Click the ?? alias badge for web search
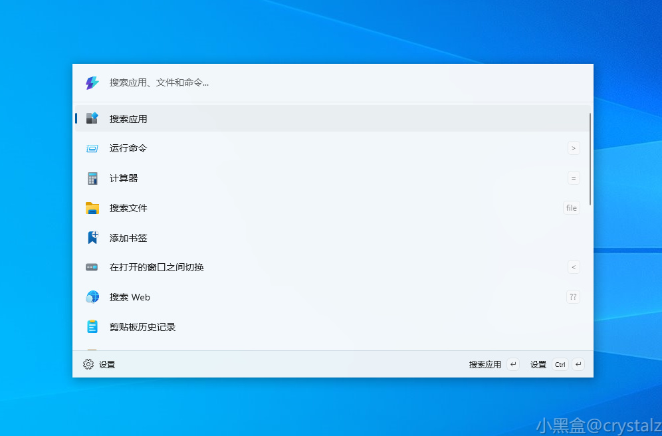This screenshot has height=436, width=662. click(573, 296)
